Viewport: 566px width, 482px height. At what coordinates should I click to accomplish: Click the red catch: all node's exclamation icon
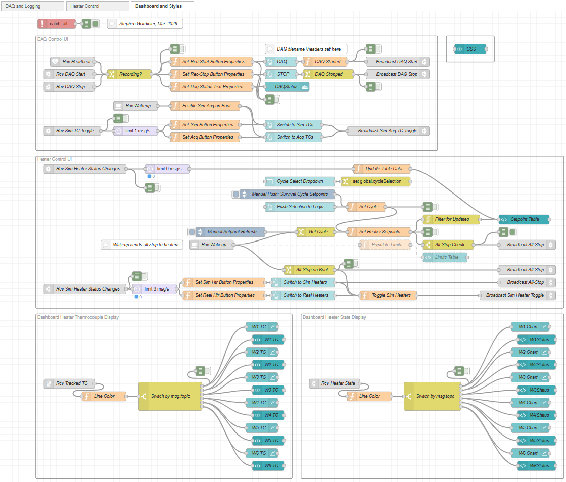tap(42, 24)
